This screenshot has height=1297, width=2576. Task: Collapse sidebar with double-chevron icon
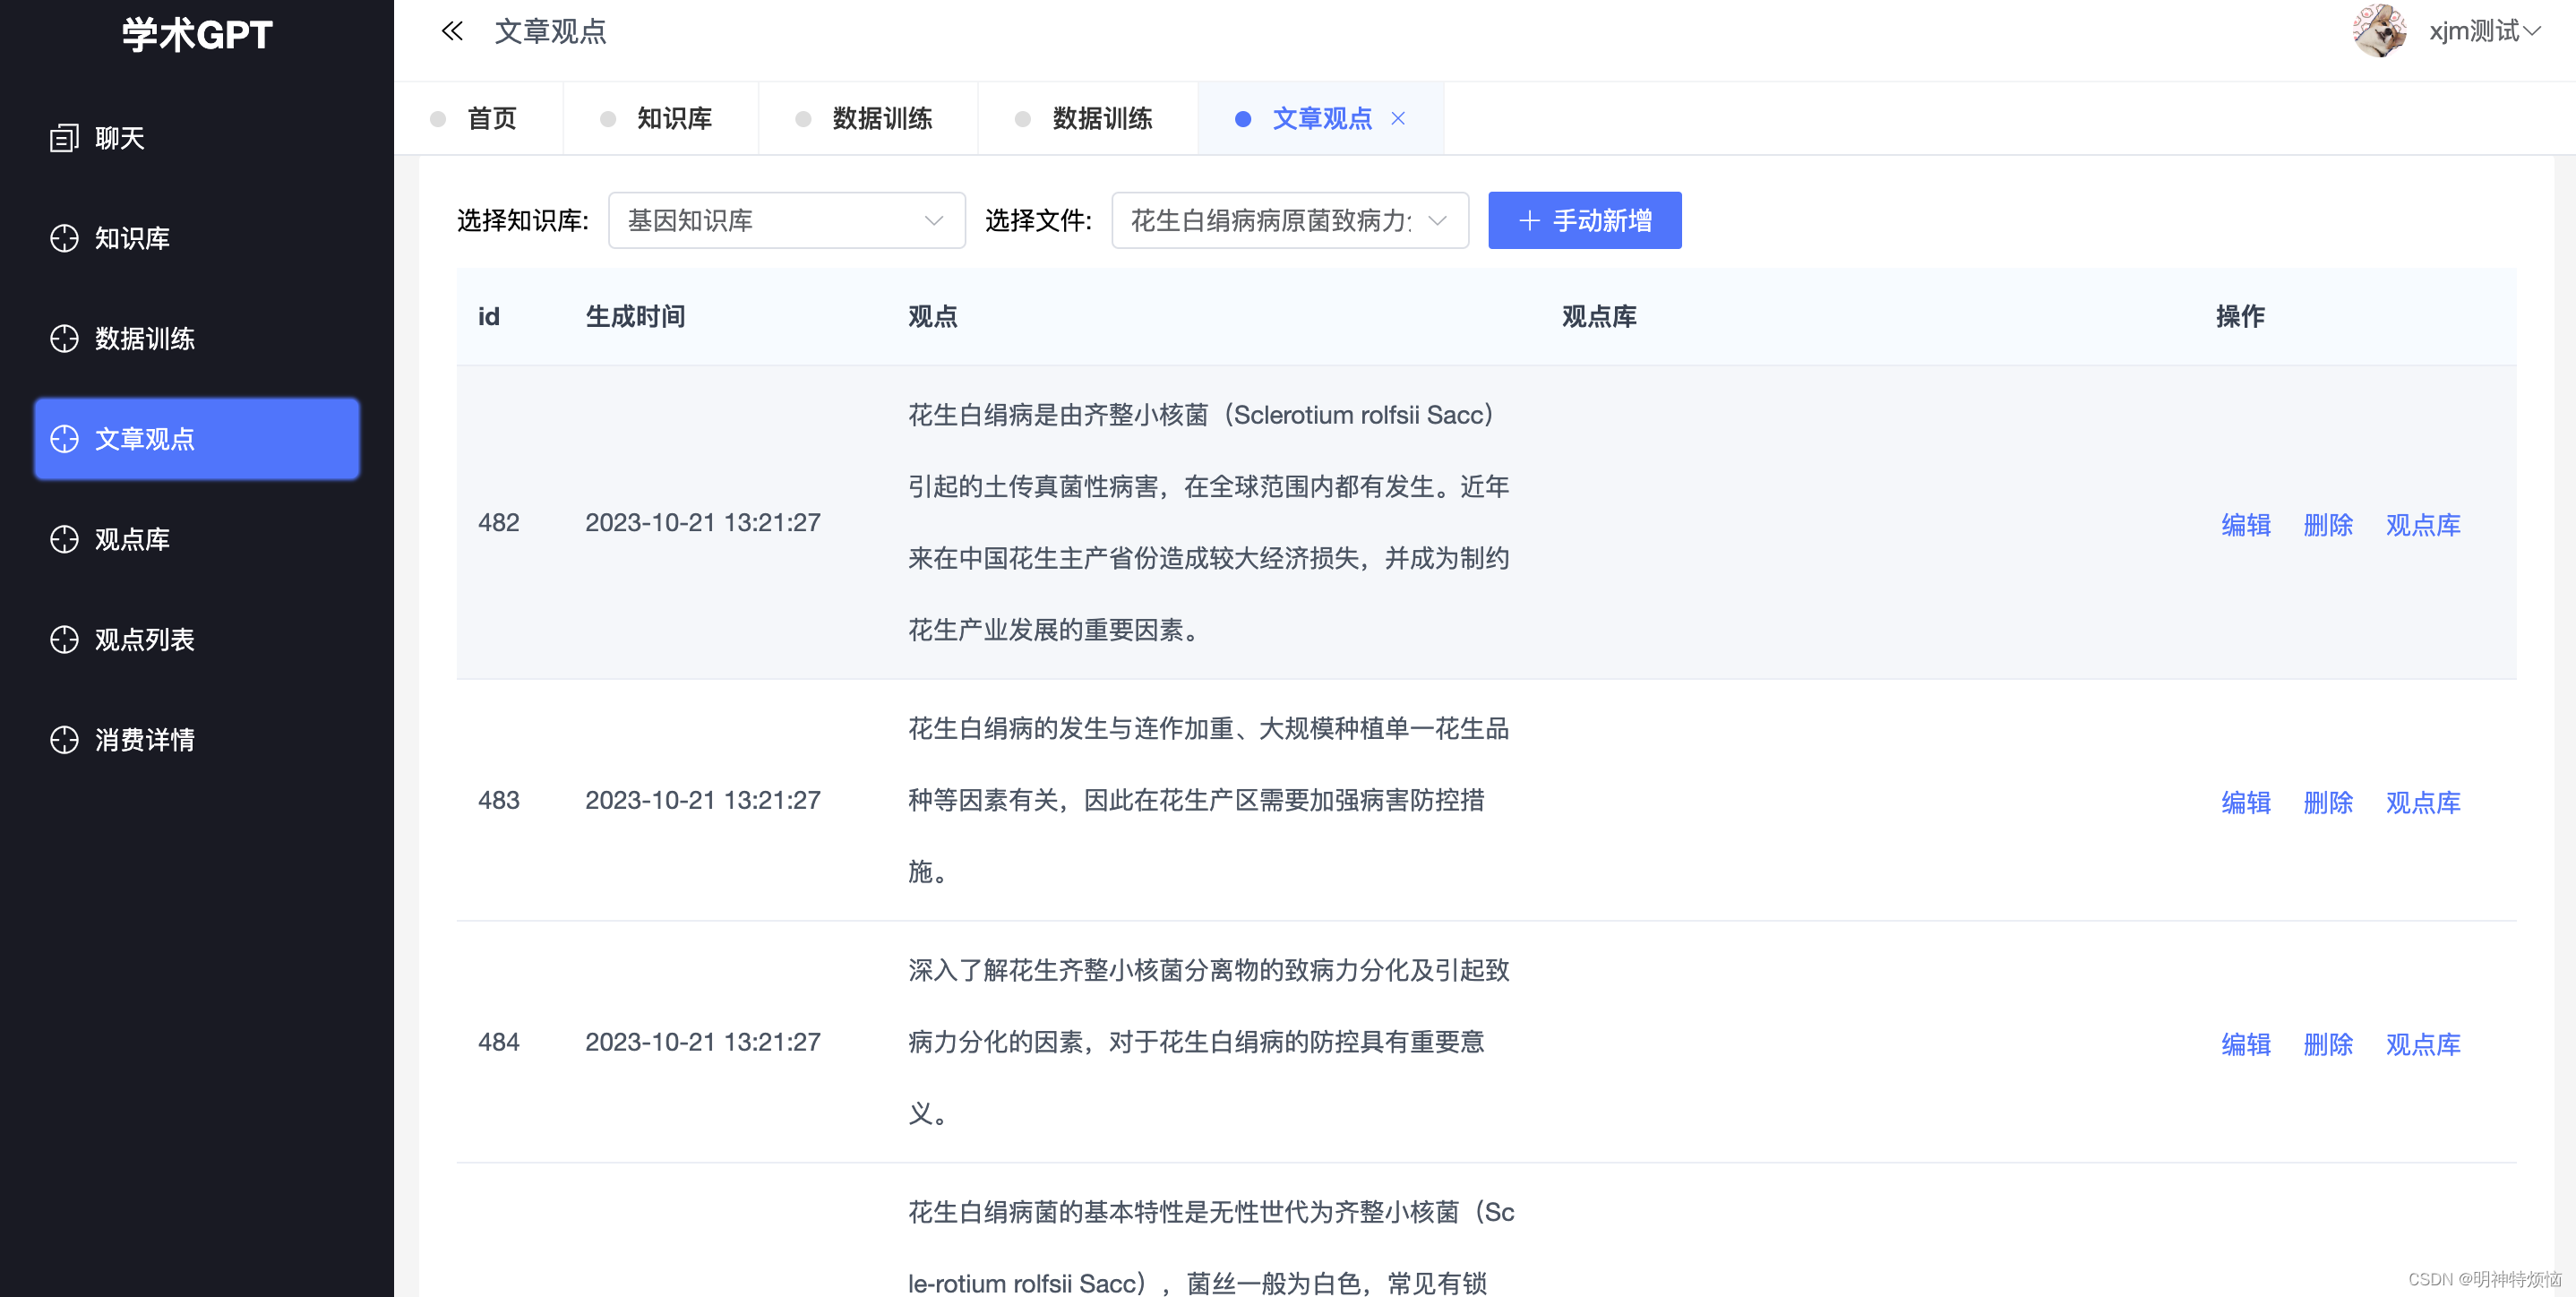coord(452,31)
